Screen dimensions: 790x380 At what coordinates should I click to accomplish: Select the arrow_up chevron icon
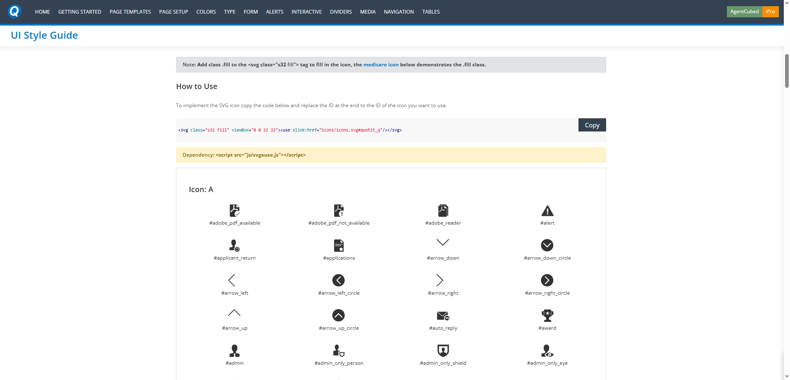234,313
